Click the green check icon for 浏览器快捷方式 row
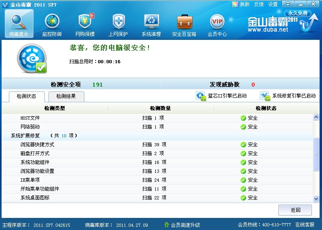This screenshot has height=230, width=322. (243, 145)
